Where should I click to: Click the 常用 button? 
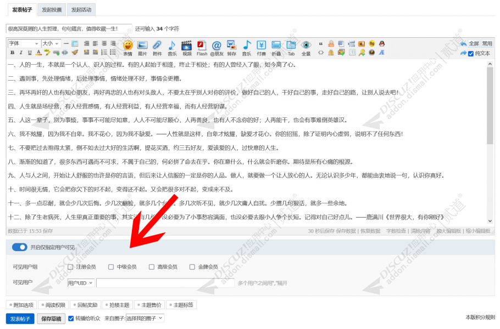487,43
